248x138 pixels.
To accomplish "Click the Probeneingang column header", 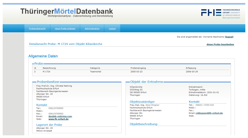I will click(x=138, y=68).
